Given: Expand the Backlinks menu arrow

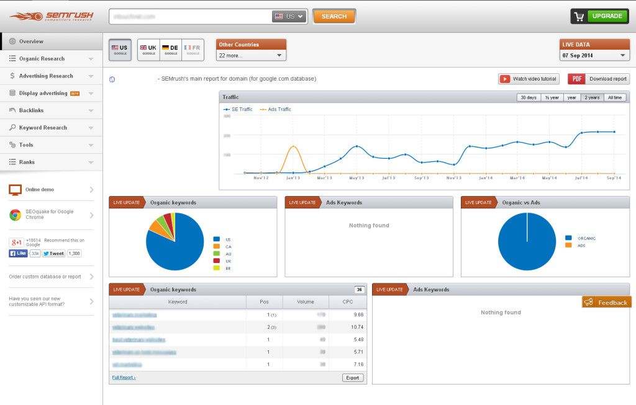Looking at the screenshot, I should click(91, 110).
